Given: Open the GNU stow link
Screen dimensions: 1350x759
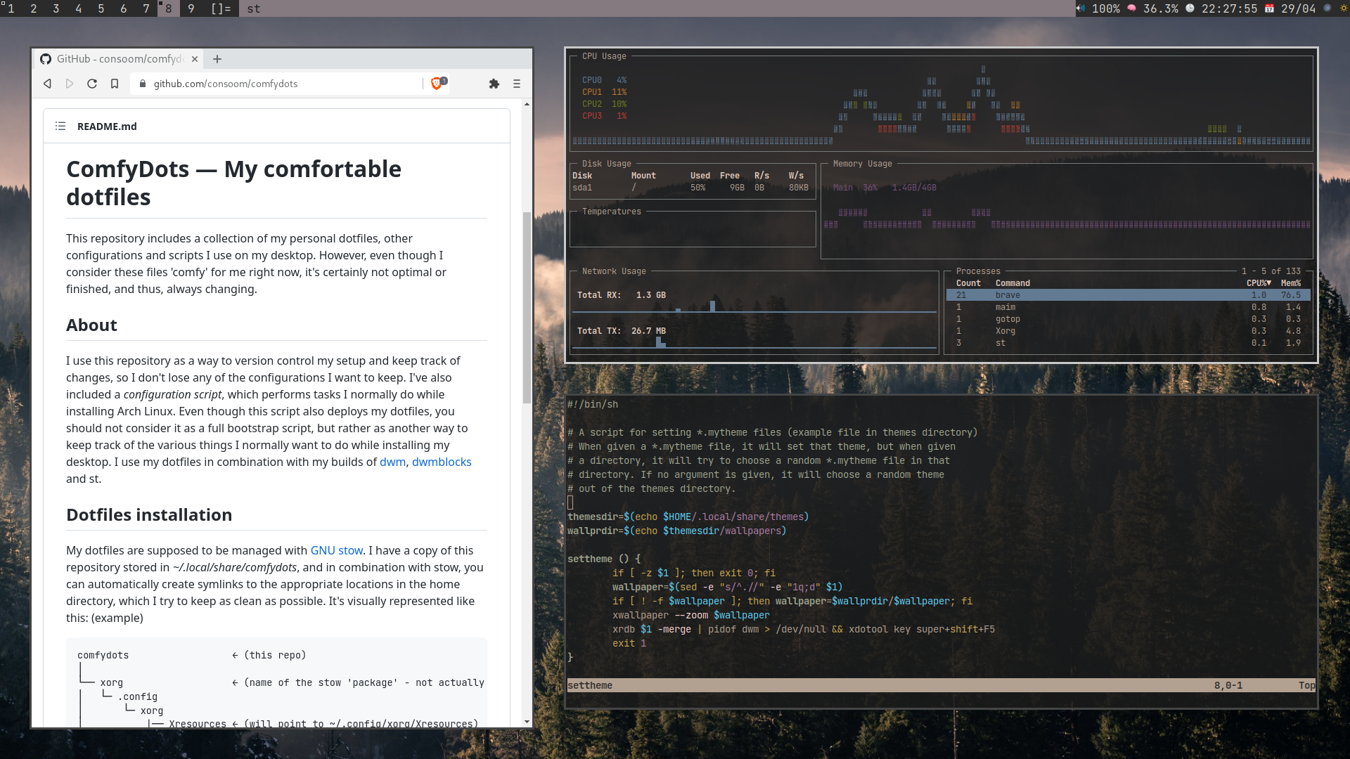Looking at the screenshot, I should click(337, 550).
